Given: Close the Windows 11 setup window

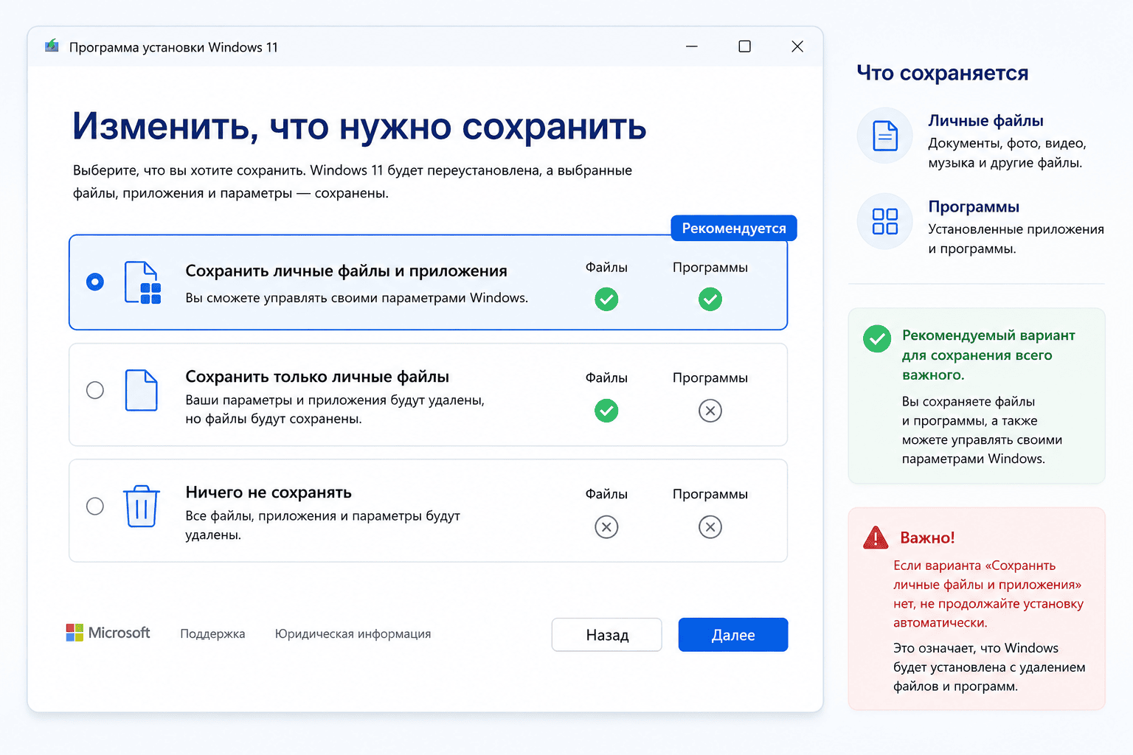Looking at the screenshot, I should point(797,46).
